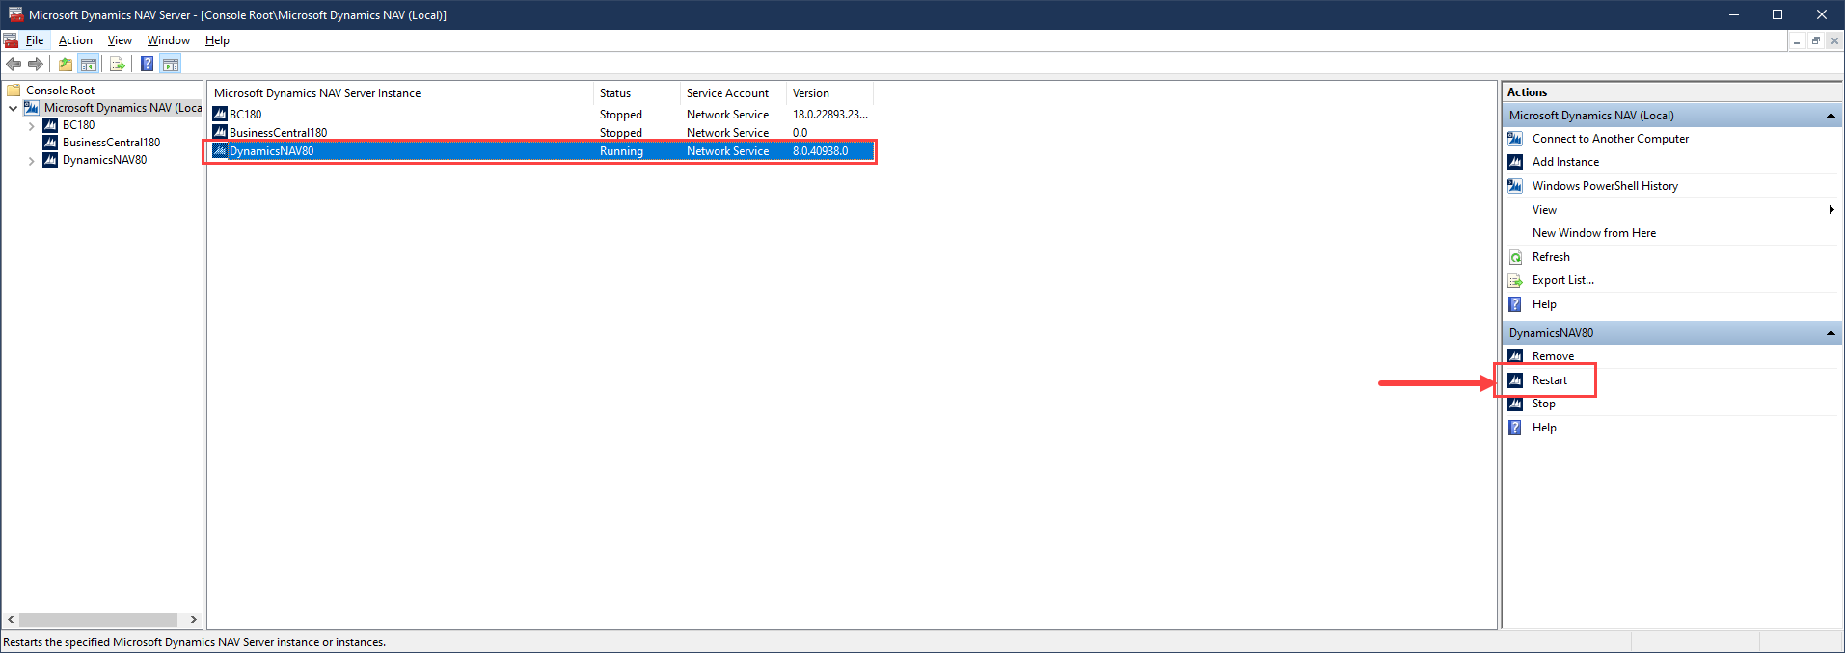The width and height of the screenshot is (1845, 653).
Task: Click Connect to Another Computer action
Action: tap(1611, 139)
